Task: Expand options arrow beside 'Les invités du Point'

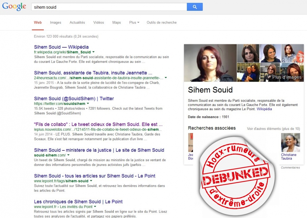Action: click(x=95, y=206)
